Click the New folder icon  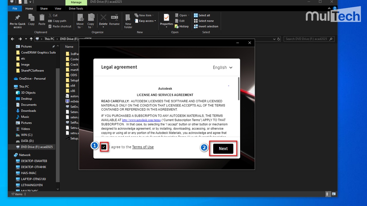(x=128, y=18)
